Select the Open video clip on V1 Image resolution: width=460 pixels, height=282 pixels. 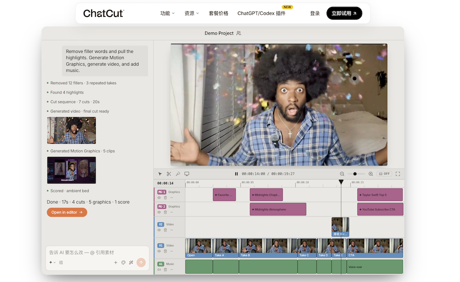pyautogui.click(x=199, y=248)
